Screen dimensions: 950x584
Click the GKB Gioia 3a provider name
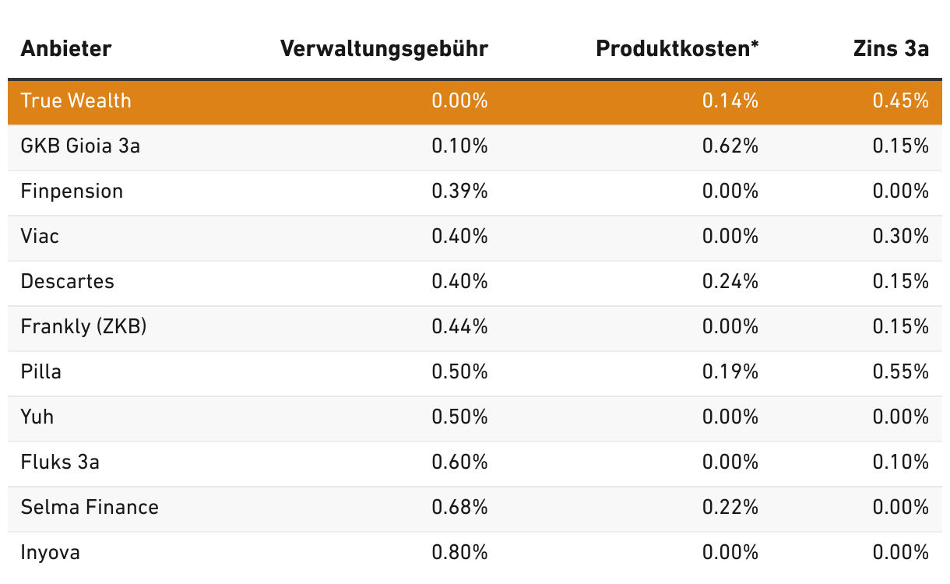click(x=81, y=146)
